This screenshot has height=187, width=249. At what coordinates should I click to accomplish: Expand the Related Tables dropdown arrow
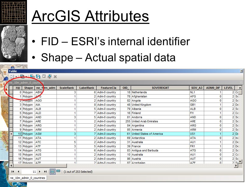point(26,77)
